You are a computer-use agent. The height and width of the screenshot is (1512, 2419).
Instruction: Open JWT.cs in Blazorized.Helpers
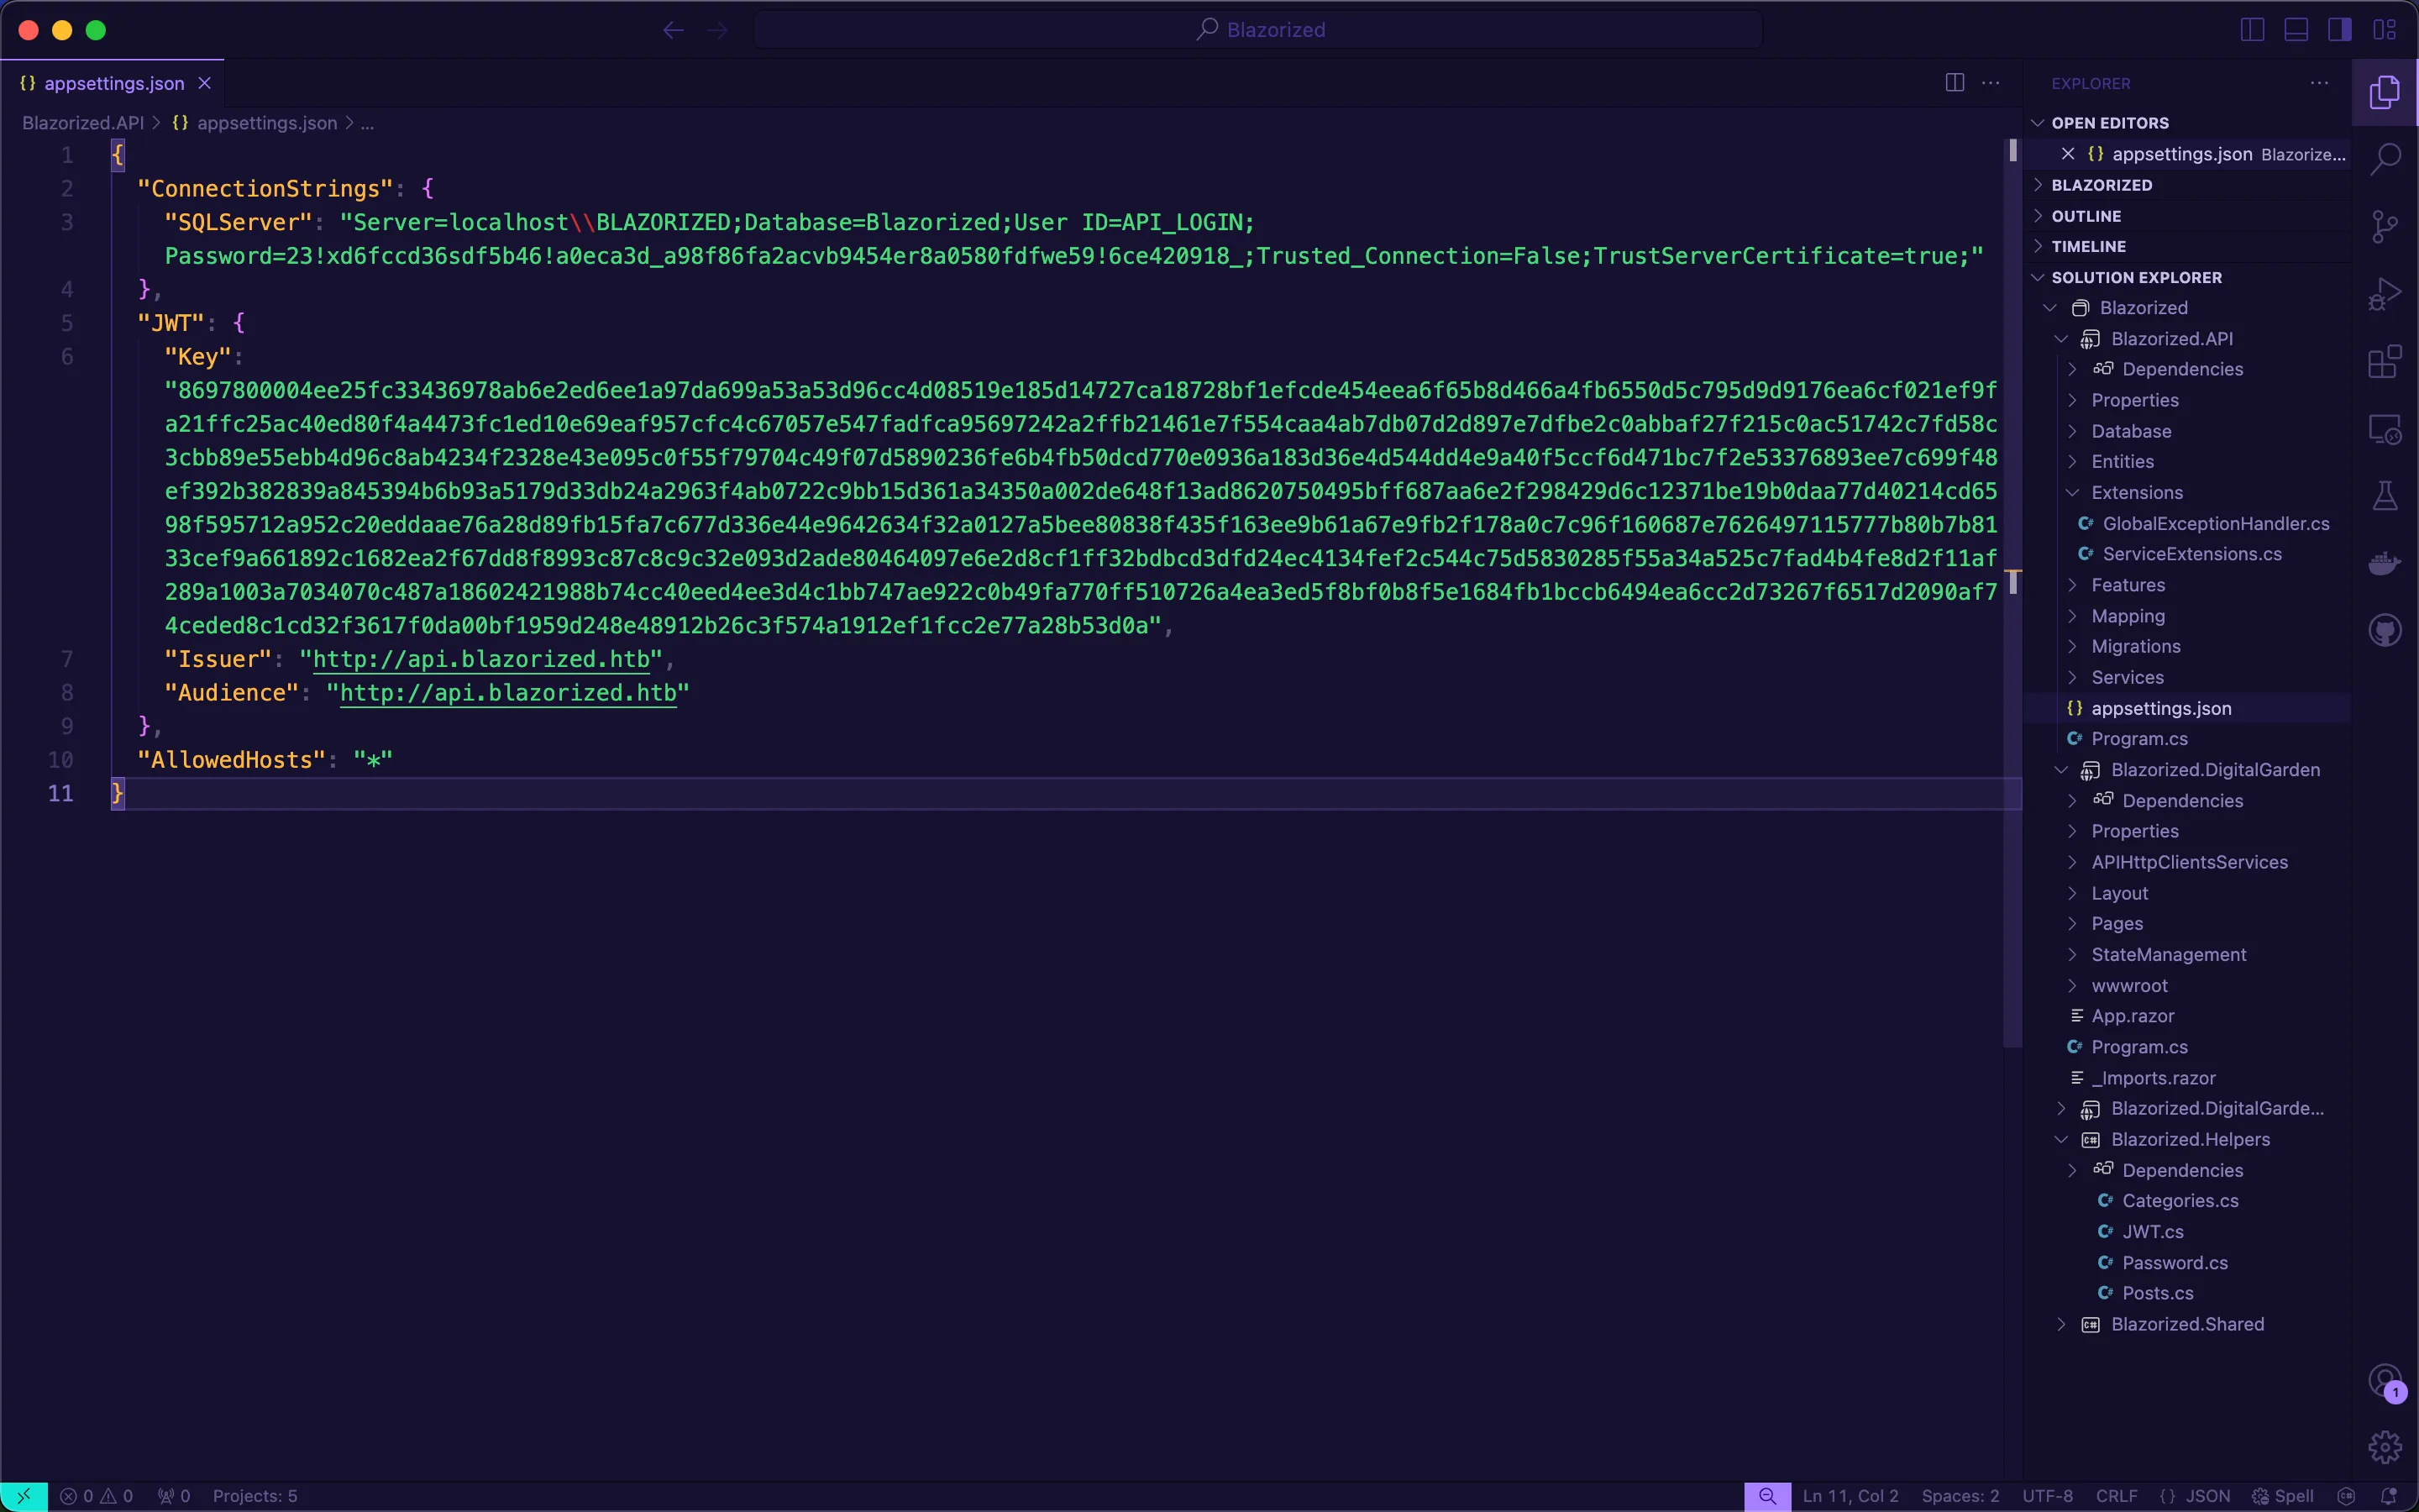(2153, 1232)
